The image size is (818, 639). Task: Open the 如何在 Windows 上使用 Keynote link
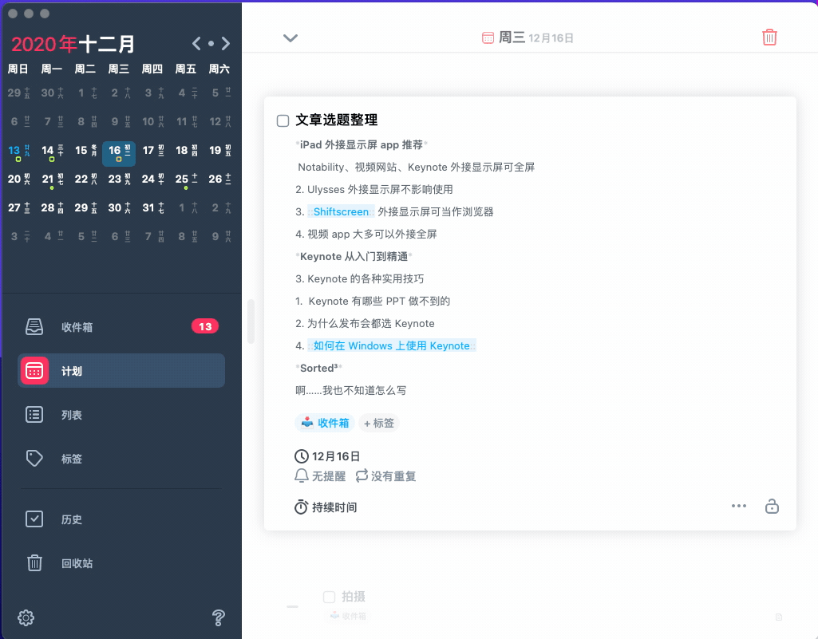[x=392, y=346]
